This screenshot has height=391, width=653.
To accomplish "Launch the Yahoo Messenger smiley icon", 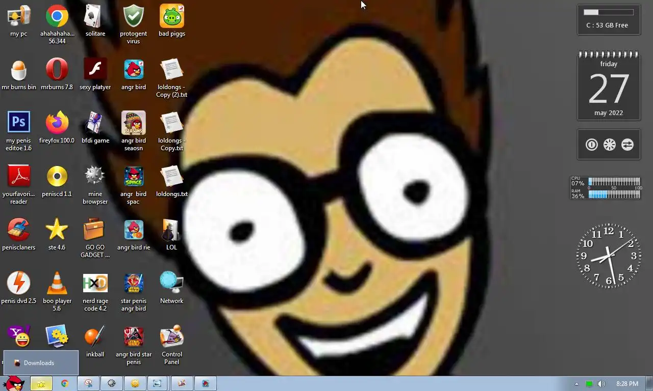I will click(x=18, y=337).
